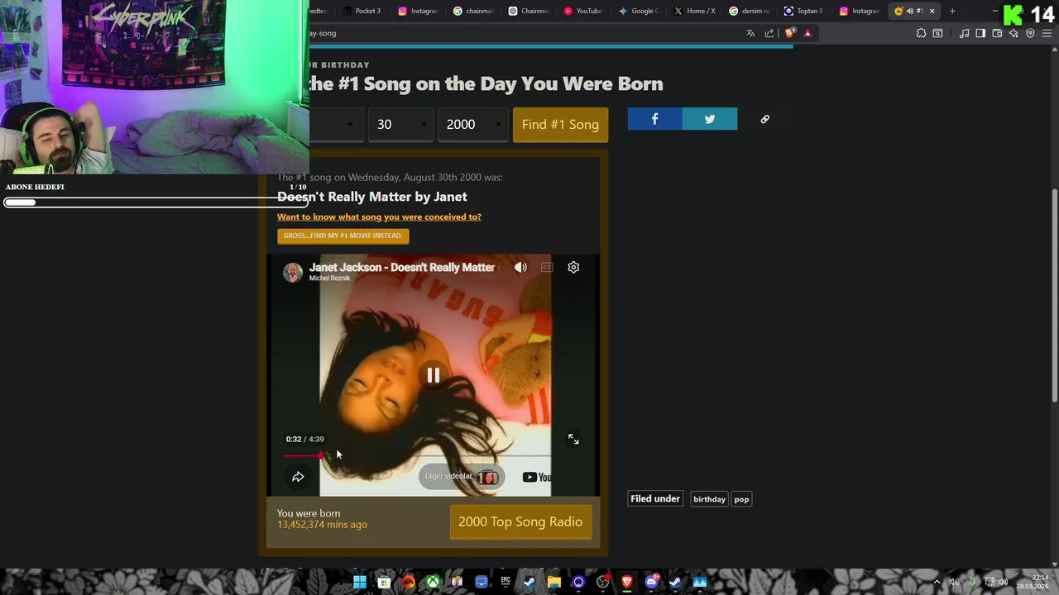Open Epic Games Launcher from taskbar
The width and height of the screenshot is (1059, 595).
(506, 582)
